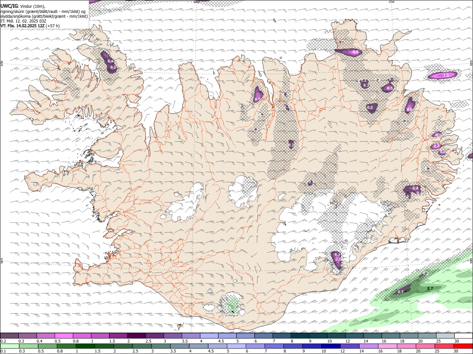Click the '0.2' number under the upper legend row

[3, 341]
